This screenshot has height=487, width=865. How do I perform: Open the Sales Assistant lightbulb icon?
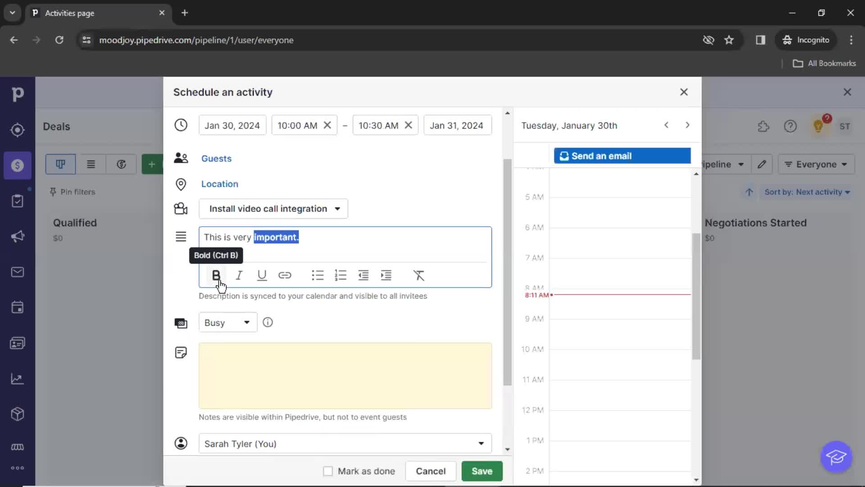819,126
